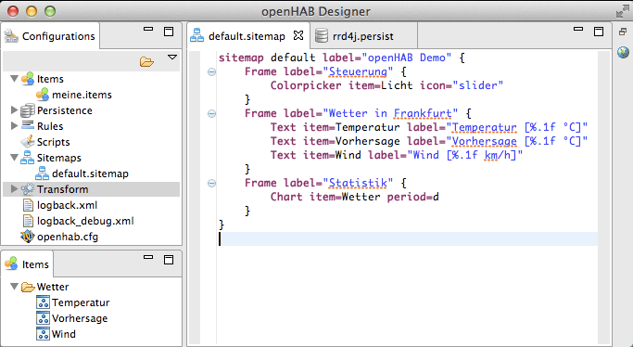The width and height of the screenshot is (633, 347).
Task: Fold the Wetter in Frankfurt frame block
Action: [x=211, y=113]
